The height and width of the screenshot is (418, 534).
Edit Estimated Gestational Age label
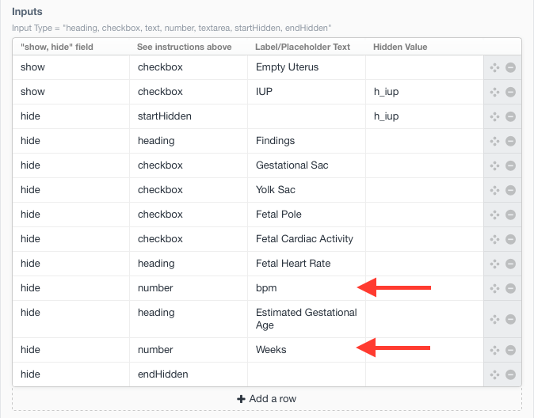(x=307, y=319)
